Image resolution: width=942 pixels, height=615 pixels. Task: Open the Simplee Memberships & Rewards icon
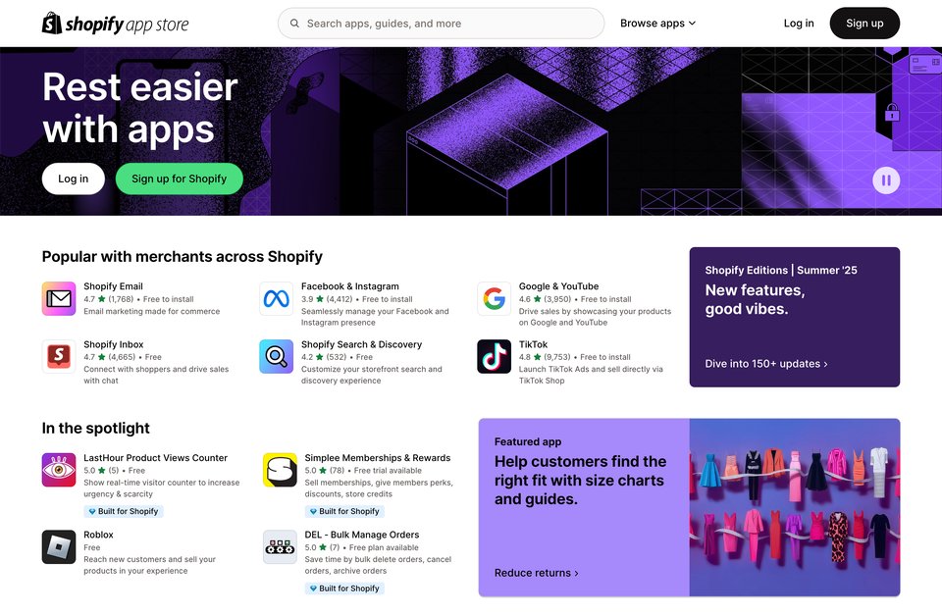click(x=280, y=470)
